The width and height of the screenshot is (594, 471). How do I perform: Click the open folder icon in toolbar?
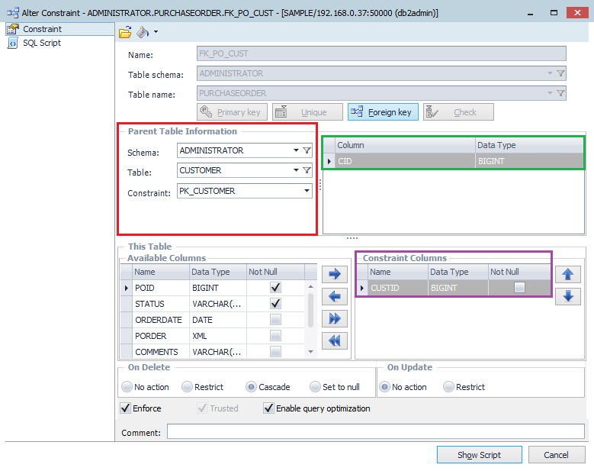pos(125,32)
